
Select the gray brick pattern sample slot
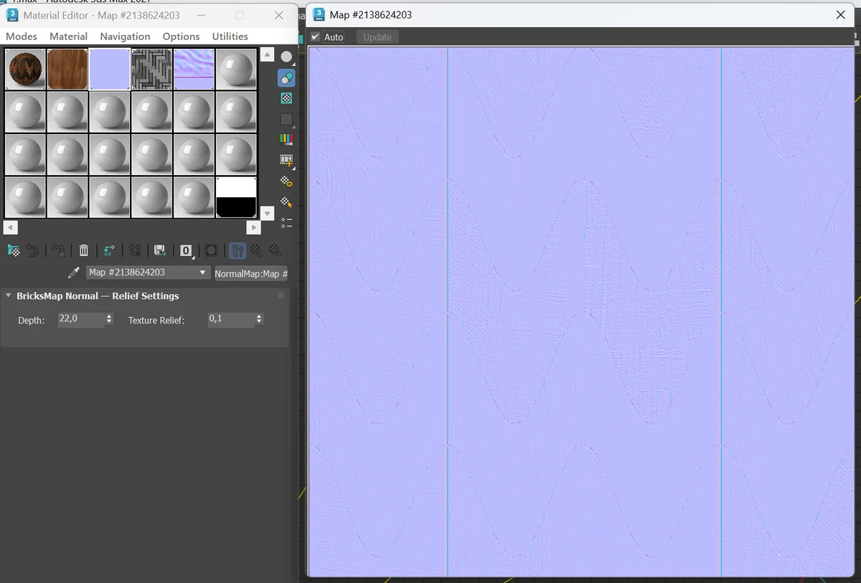tap(151, 69)
